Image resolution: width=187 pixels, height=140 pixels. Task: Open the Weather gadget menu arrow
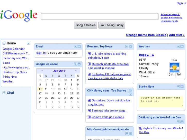(178, 46)
